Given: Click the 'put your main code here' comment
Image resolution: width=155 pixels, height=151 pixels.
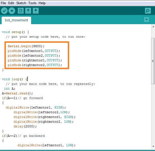Looking at the screenshot, I should (x=50, y=84).
